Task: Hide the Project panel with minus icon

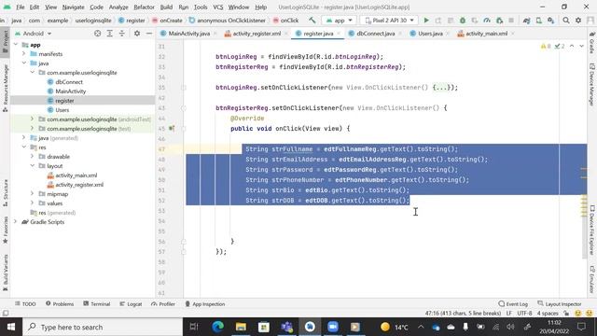Action: pos(149,34)
